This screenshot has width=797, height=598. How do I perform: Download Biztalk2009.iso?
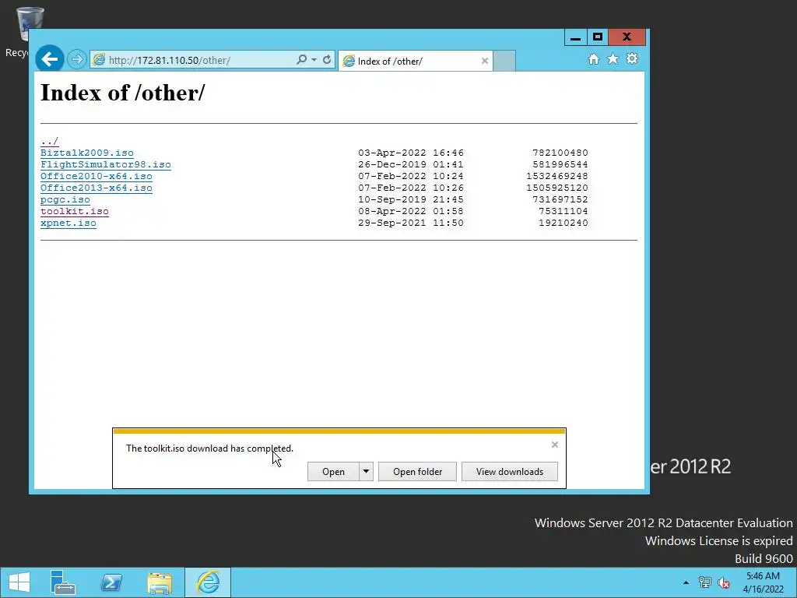tap(87, 153)
